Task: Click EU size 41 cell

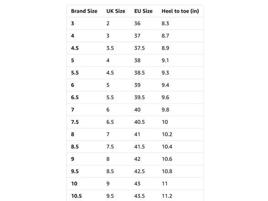Action: coord(137,134)
